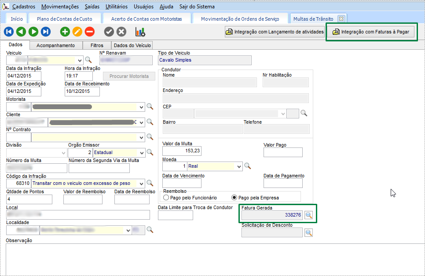This screenshot has width=425, height=276.
Task: Click the cancel X toolbar icon
Action: tap(121, 32)
